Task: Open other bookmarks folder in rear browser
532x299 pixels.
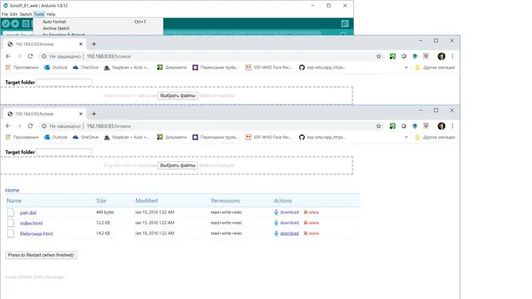Action: tap(435, 68)
